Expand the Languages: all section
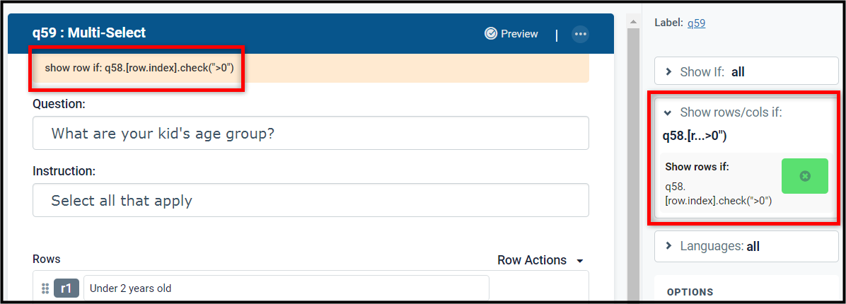Image resolution: width=846 pixels, height=304 pixels. 746,246
